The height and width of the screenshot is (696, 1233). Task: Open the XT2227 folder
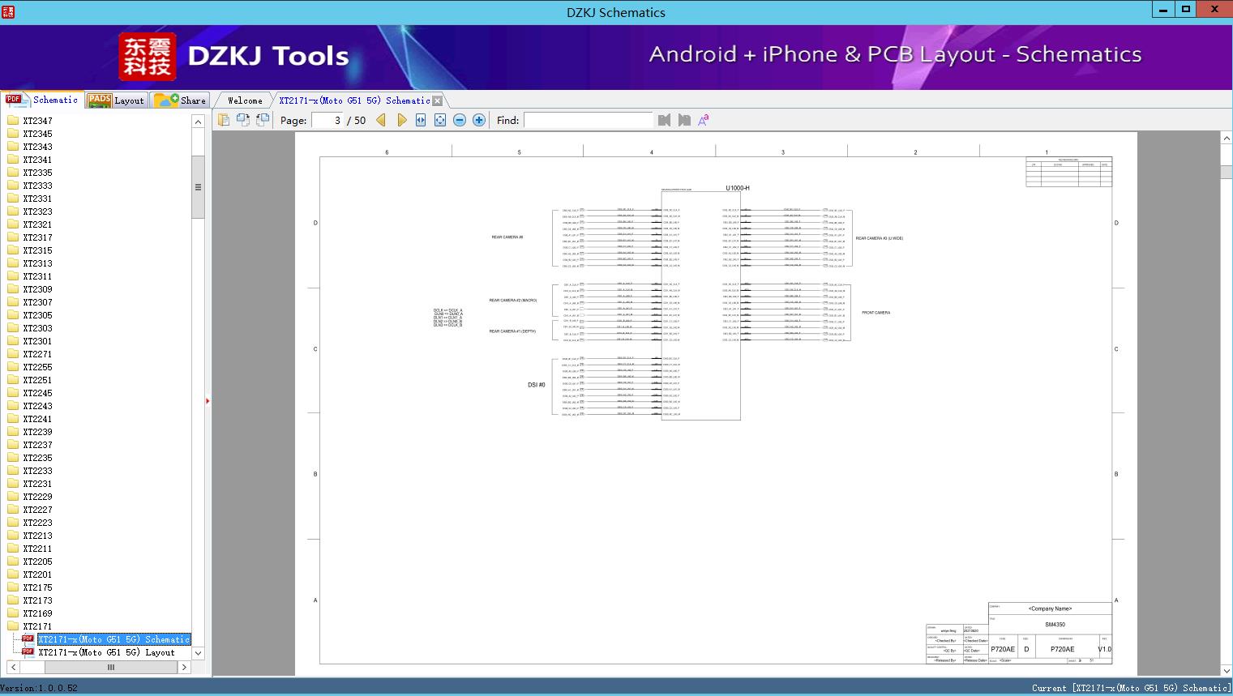coord(37,510)
